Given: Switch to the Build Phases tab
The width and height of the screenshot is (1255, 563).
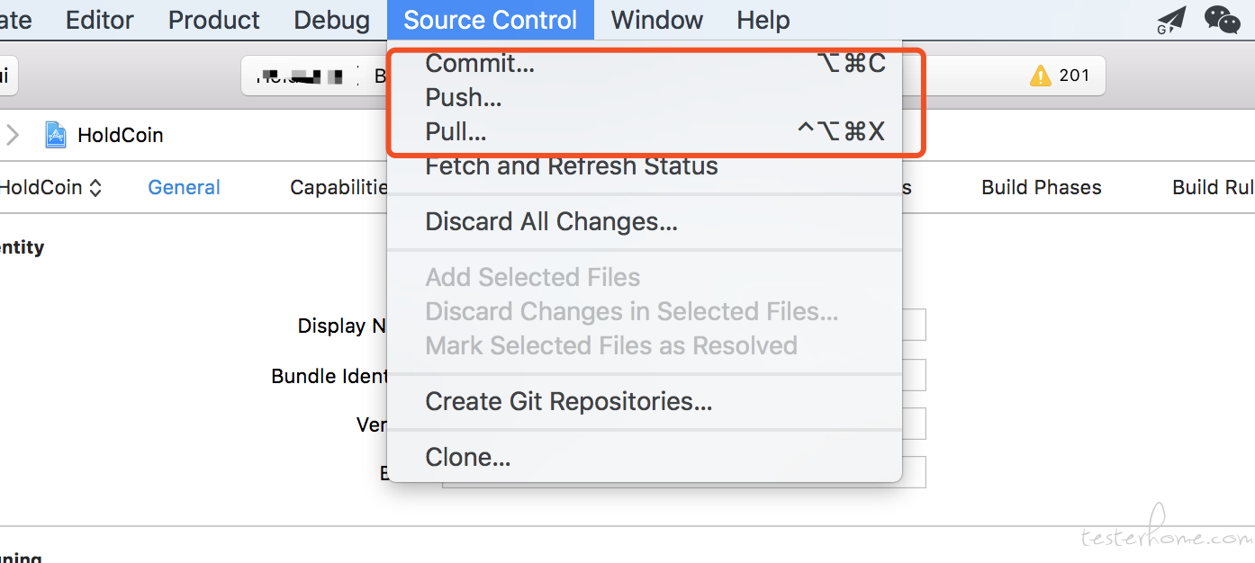Looking at the screenshot, I should (1042, 187).
